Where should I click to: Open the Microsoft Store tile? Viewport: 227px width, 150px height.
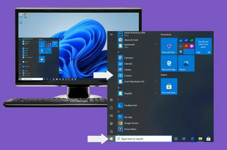point(169,86)
